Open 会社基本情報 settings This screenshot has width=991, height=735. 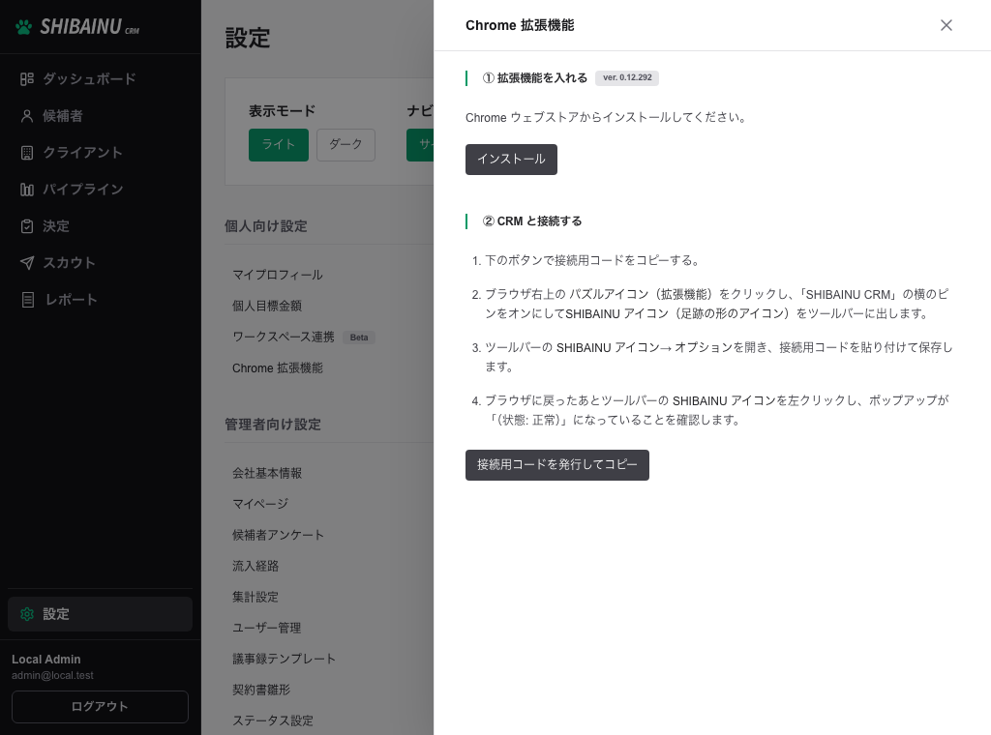[x=267, y=473]
